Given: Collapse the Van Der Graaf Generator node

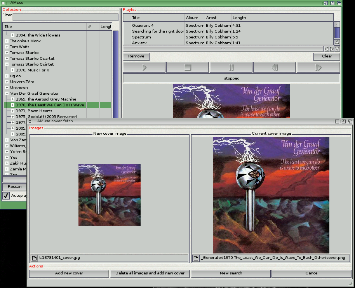Looking at the screenshot, I should click(7, 93).
